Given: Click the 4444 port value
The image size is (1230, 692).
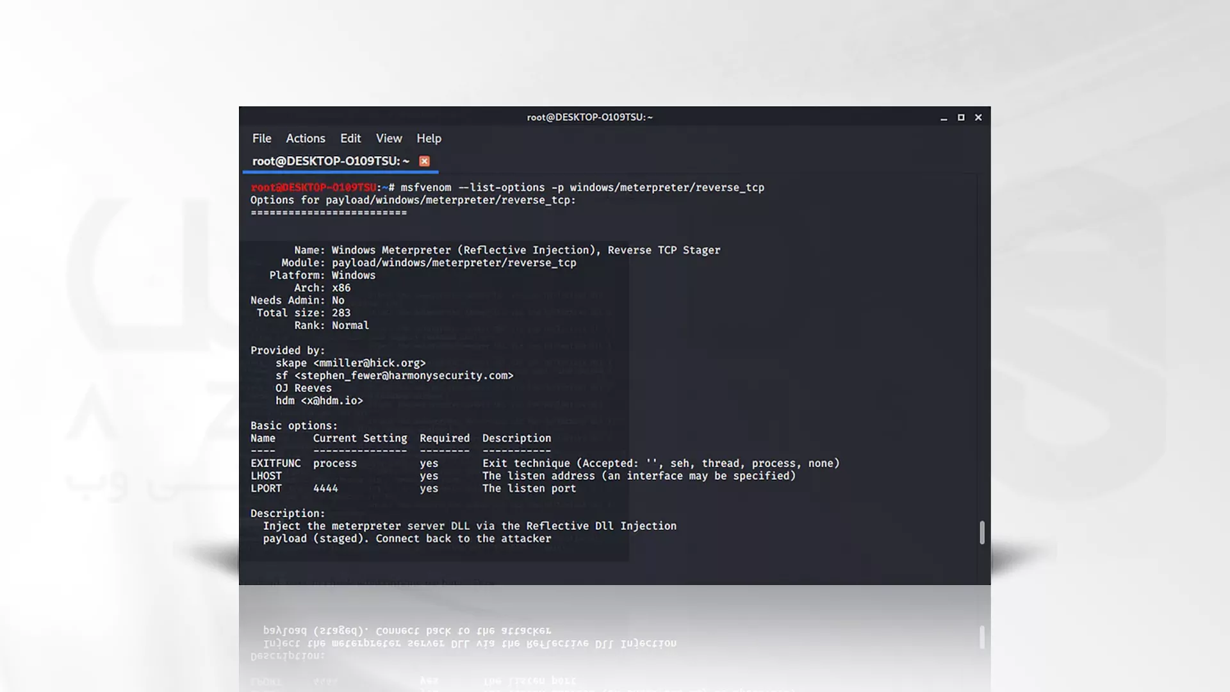Looking at the screenshot, I should point(325,488).
